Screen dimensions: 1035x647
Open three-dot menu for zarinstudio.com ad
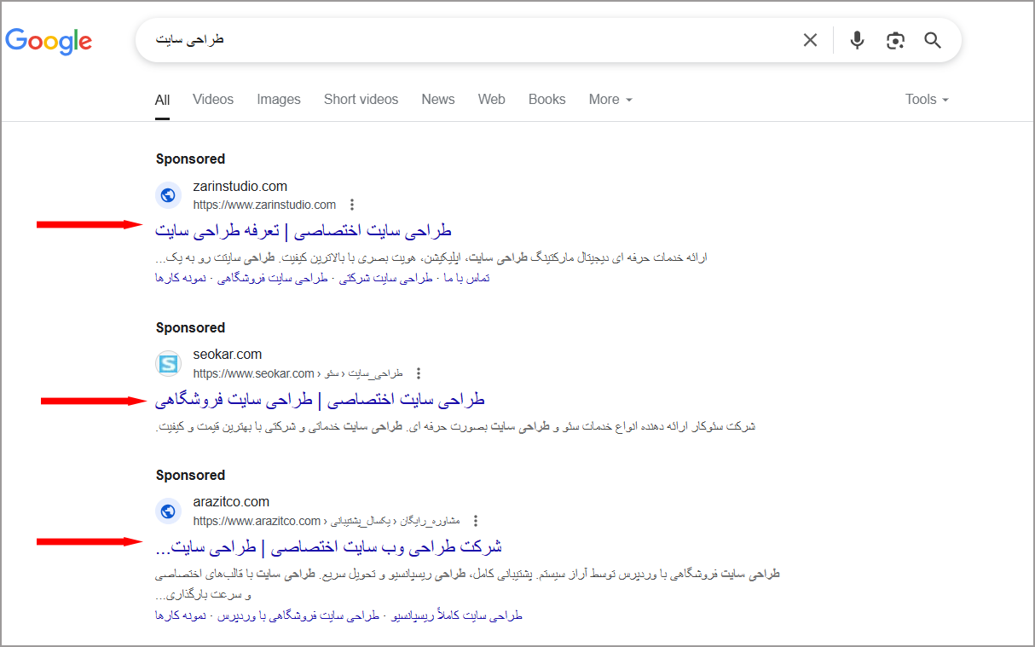click(352, 205)
